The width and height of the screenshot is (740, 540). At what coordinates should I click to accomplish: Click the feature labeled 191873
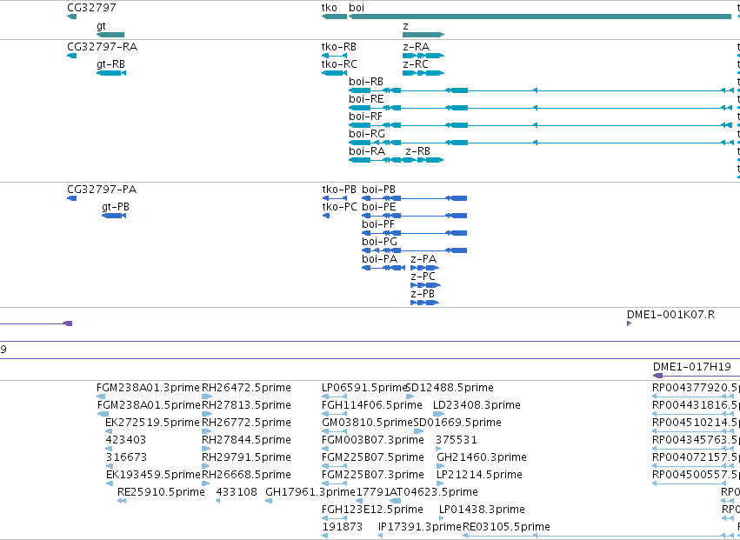click(x=324, y=536)
